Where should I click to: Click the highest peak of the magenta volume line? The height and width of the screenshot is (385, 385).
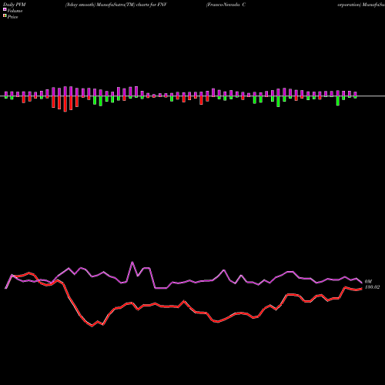132,262
